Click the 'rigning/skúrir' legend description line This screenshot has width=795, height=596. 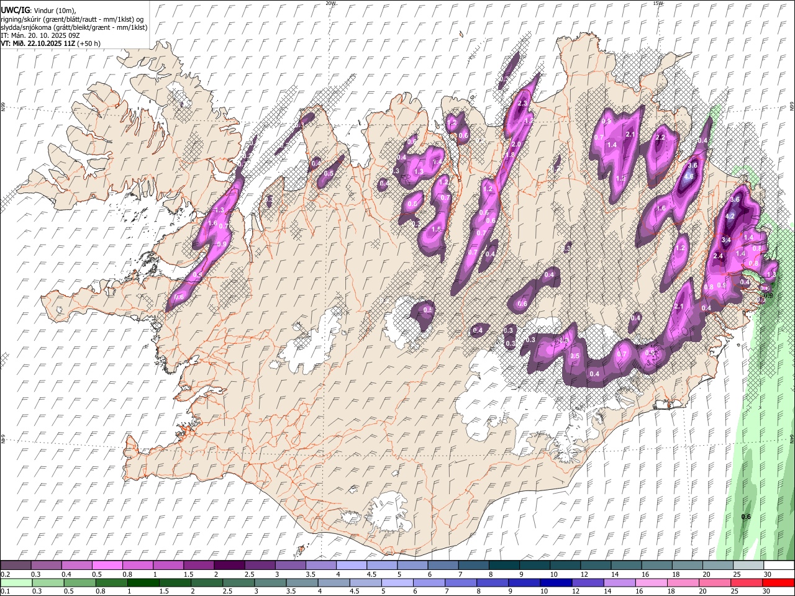click(72, 19)
